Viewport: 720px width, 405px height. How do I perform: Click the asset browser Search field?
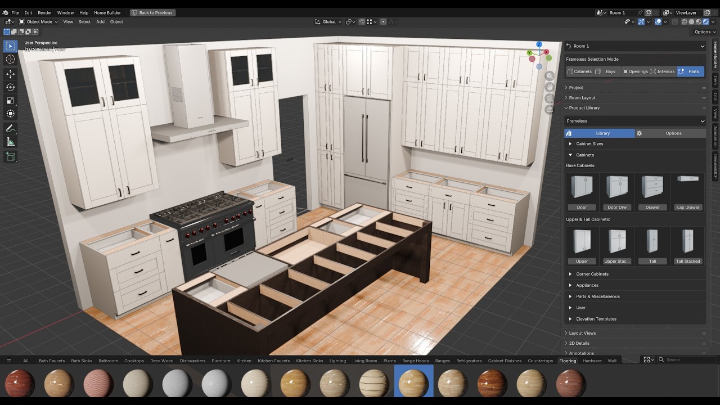click(x=687, y=359)
